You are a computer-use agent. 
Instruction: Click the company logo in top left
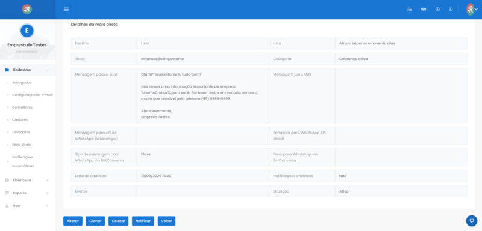click(27, 9)
